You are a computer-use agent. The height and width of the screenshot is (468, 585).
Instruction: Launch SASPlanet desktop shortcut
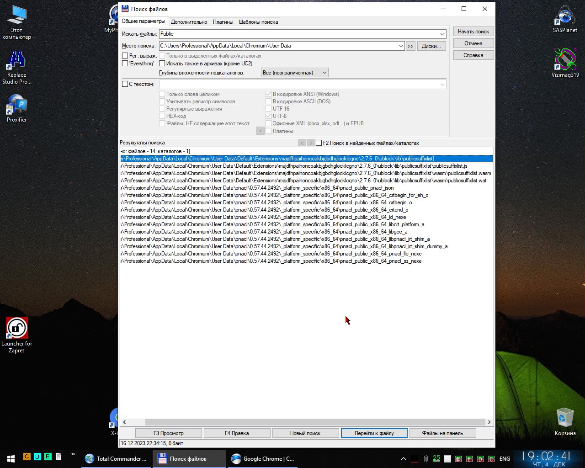(565, 18)
